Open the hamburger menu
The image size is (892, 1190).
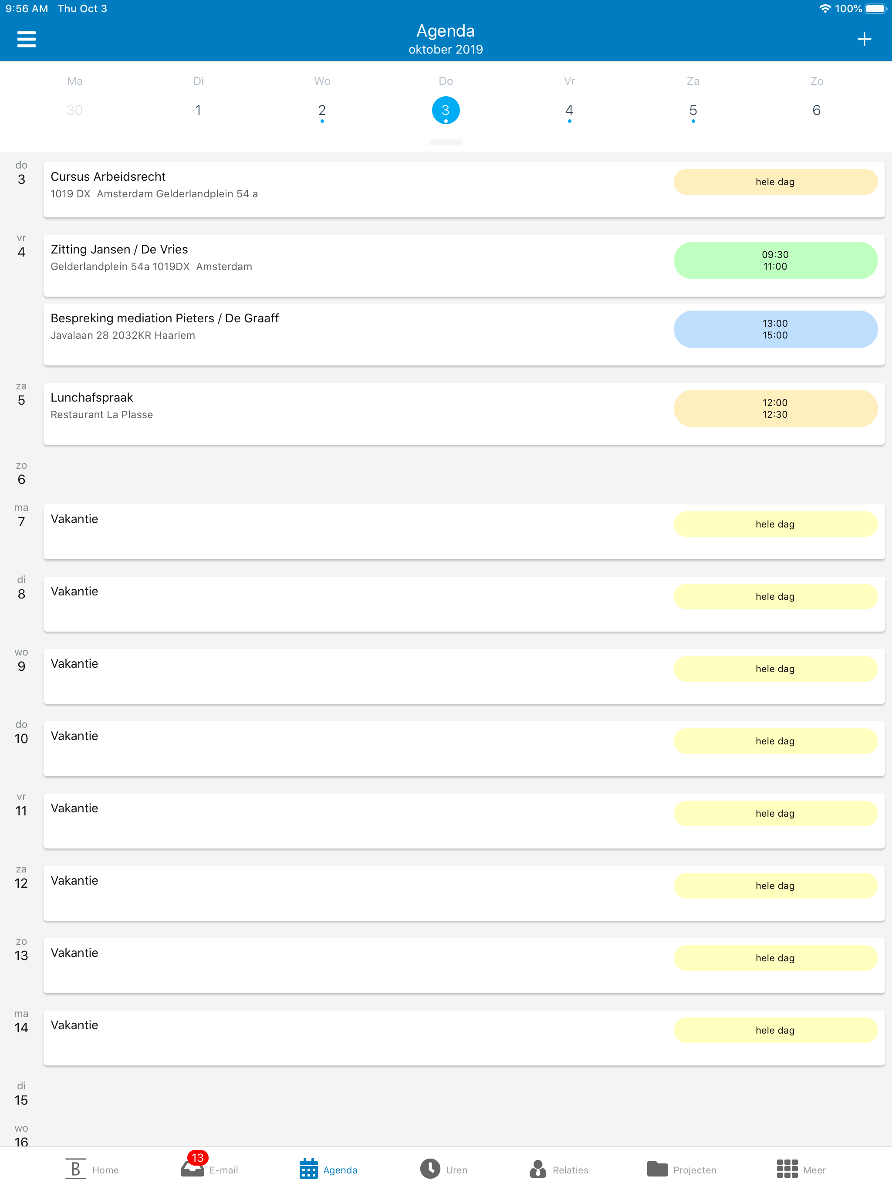tap(26, 39)
